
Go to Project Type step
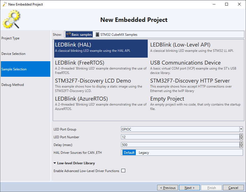(x=26, y=38)
